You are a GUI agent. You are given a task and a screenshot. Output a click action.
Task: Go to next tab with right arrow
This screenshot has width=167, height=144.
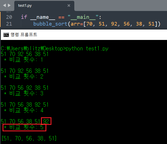click(9, 5)
